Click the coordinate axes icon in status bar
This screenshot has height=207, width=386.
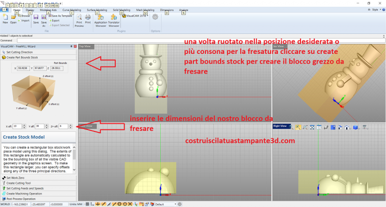(x=136, y=204)
